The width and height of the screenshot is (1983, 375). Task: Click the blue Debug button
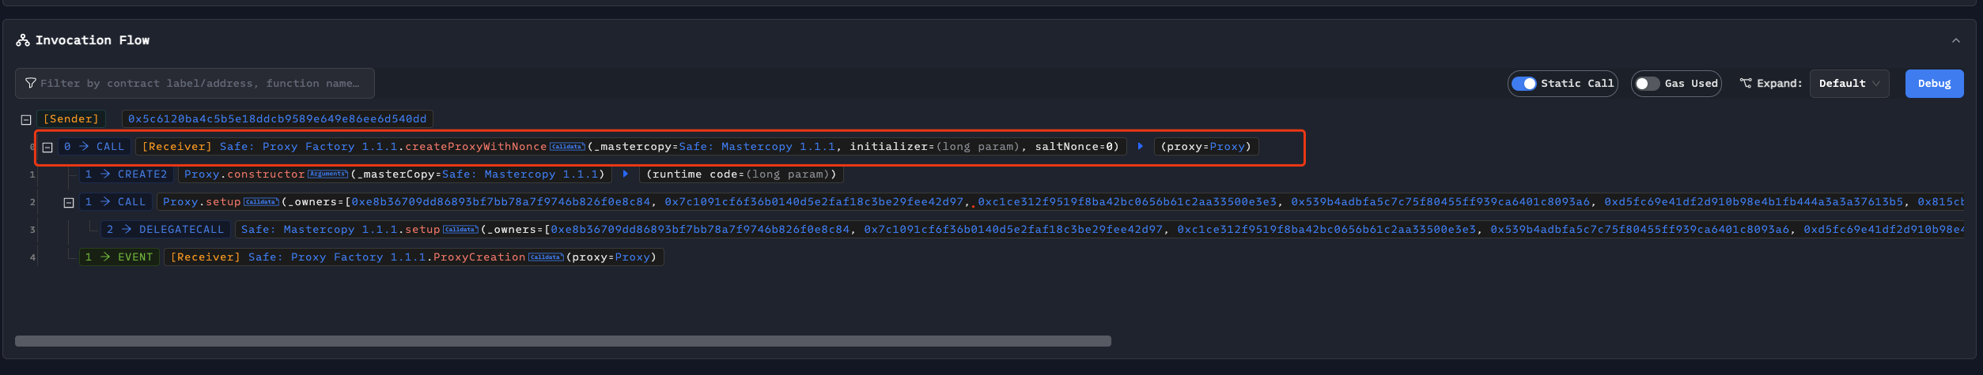pos(1934,84)
